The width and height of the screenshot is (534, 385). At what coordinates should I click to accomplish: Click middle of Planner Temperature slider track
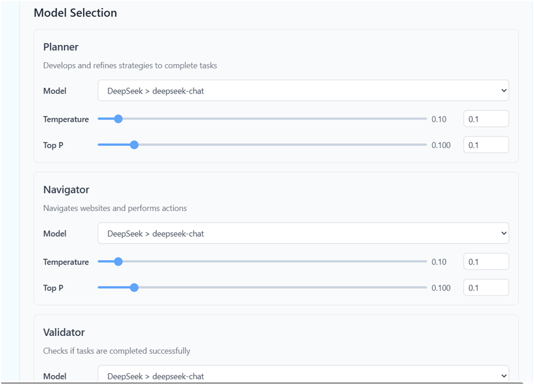pyautogui.click(x=262, y=119)
